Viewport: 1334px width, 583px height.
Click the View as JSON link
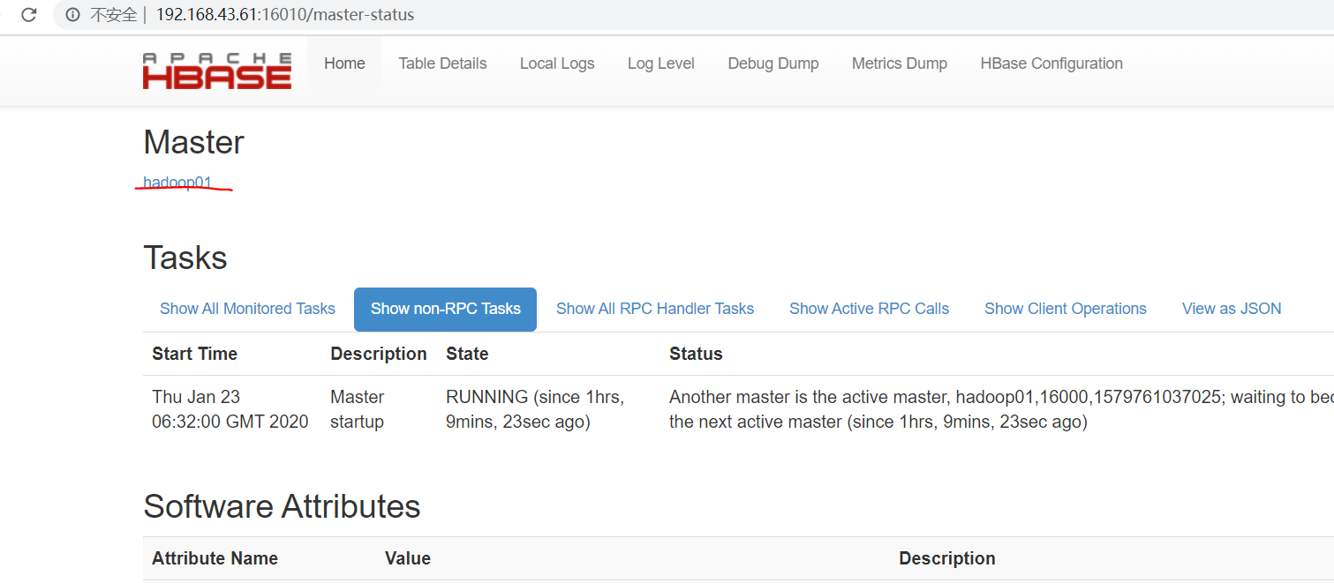(x=1232, y=309)
